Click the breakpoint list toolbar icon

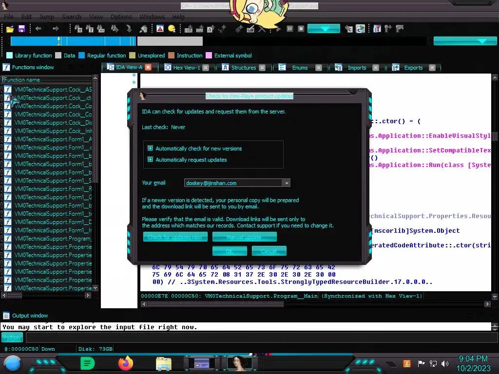(x=377, y=29)
